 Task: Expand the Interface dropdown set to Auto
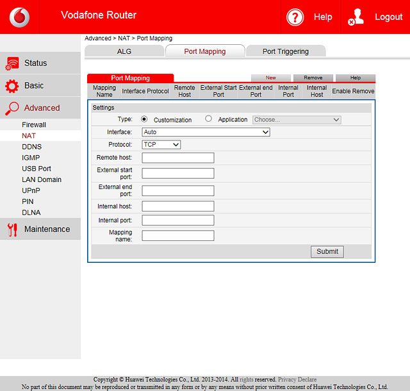206,132
